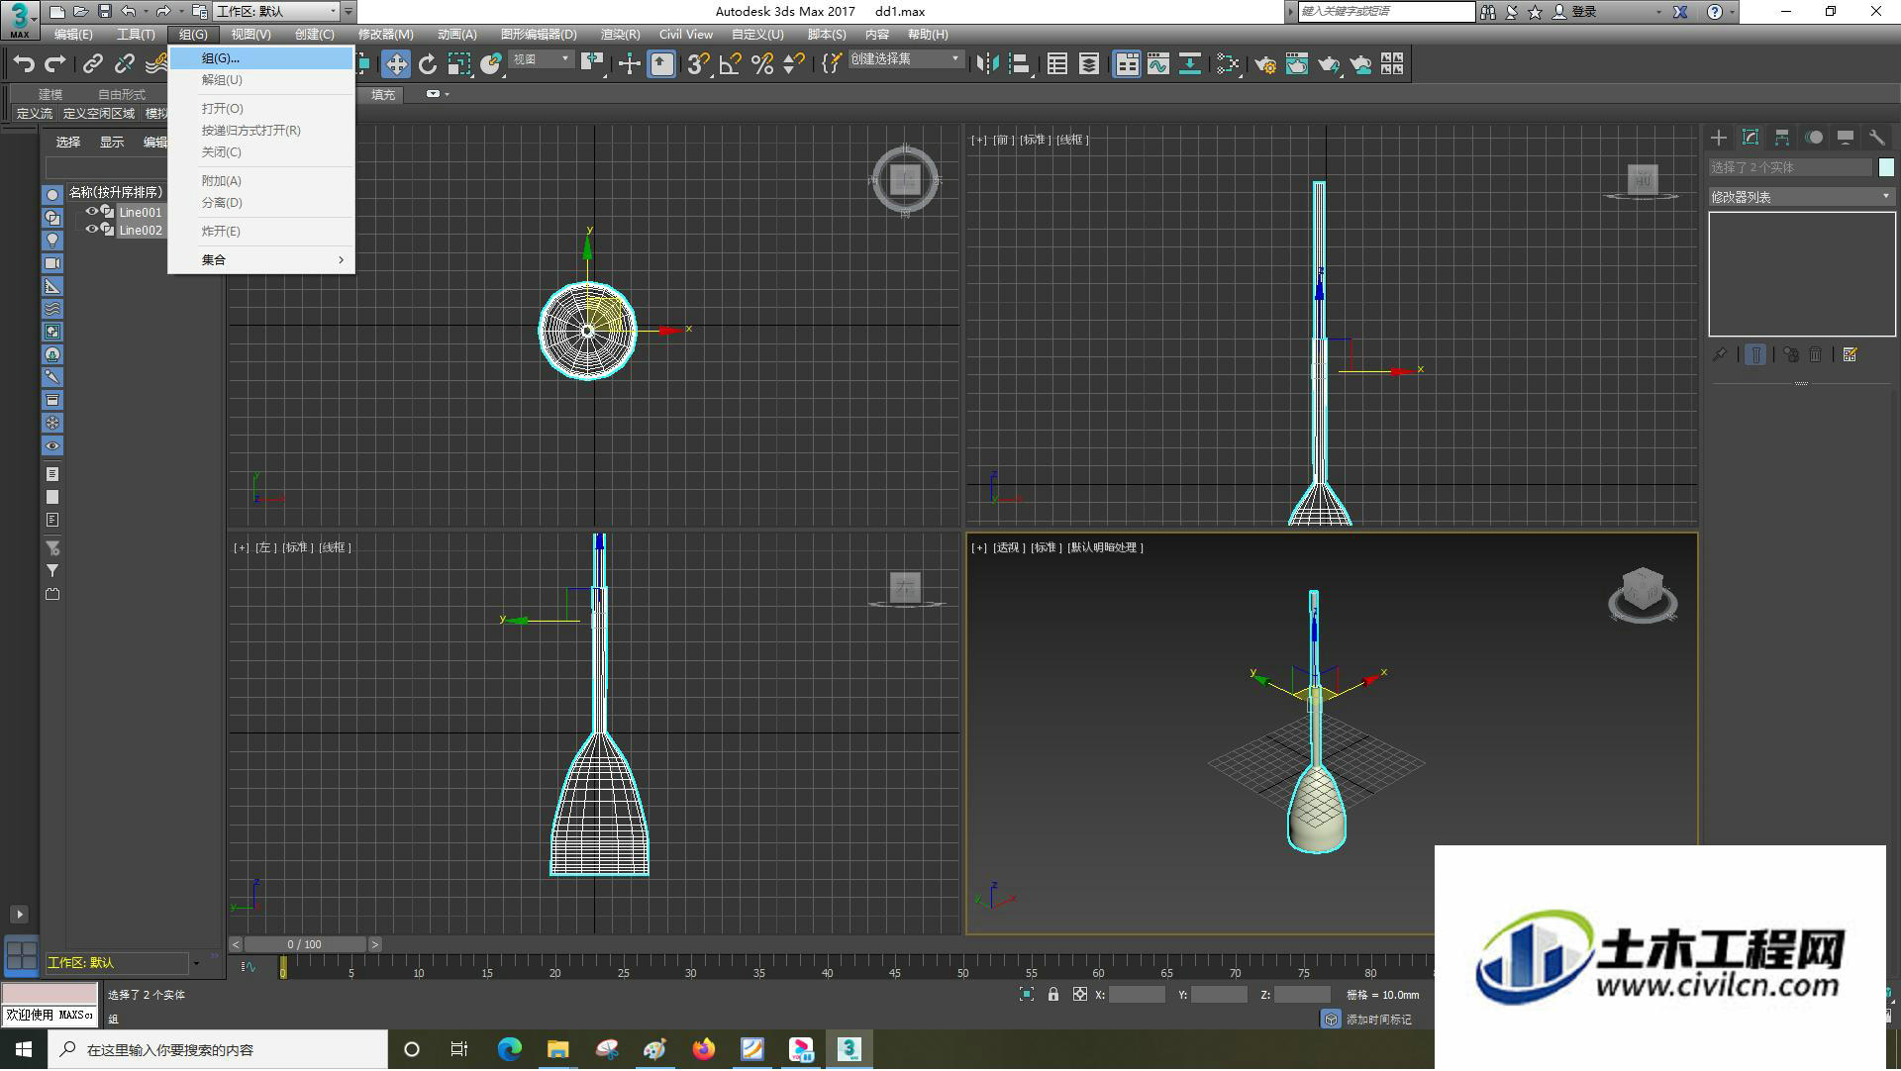
Task: Toggle visibility eye of Line001
Action: point(91,212)
